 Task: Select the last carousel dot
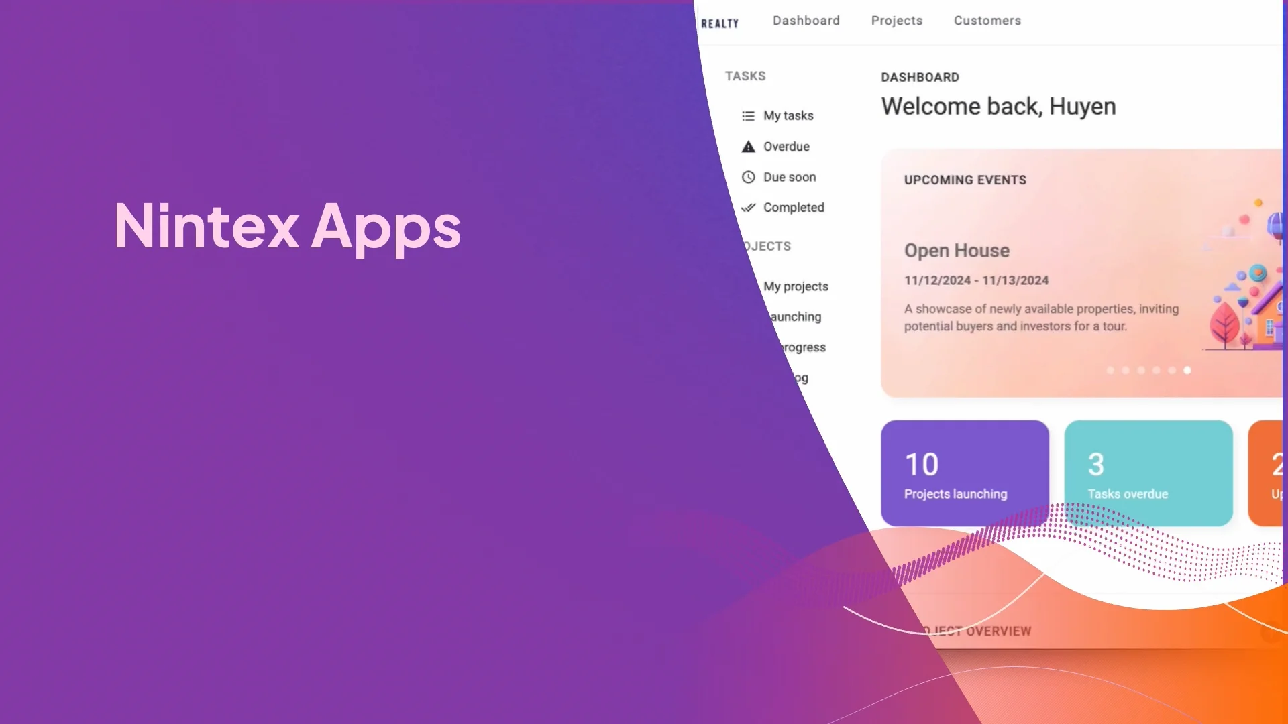click(x=1187, y=370)
